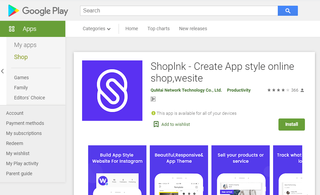Screen dimensions: 320x195
Task: Click Add to wishlist
Action: click(x=176, y=124)
